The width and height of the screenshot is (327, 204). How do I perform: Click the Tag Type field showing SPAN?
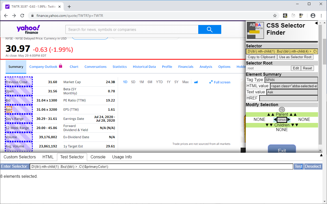pyautogui.click(x=291, y=80)
